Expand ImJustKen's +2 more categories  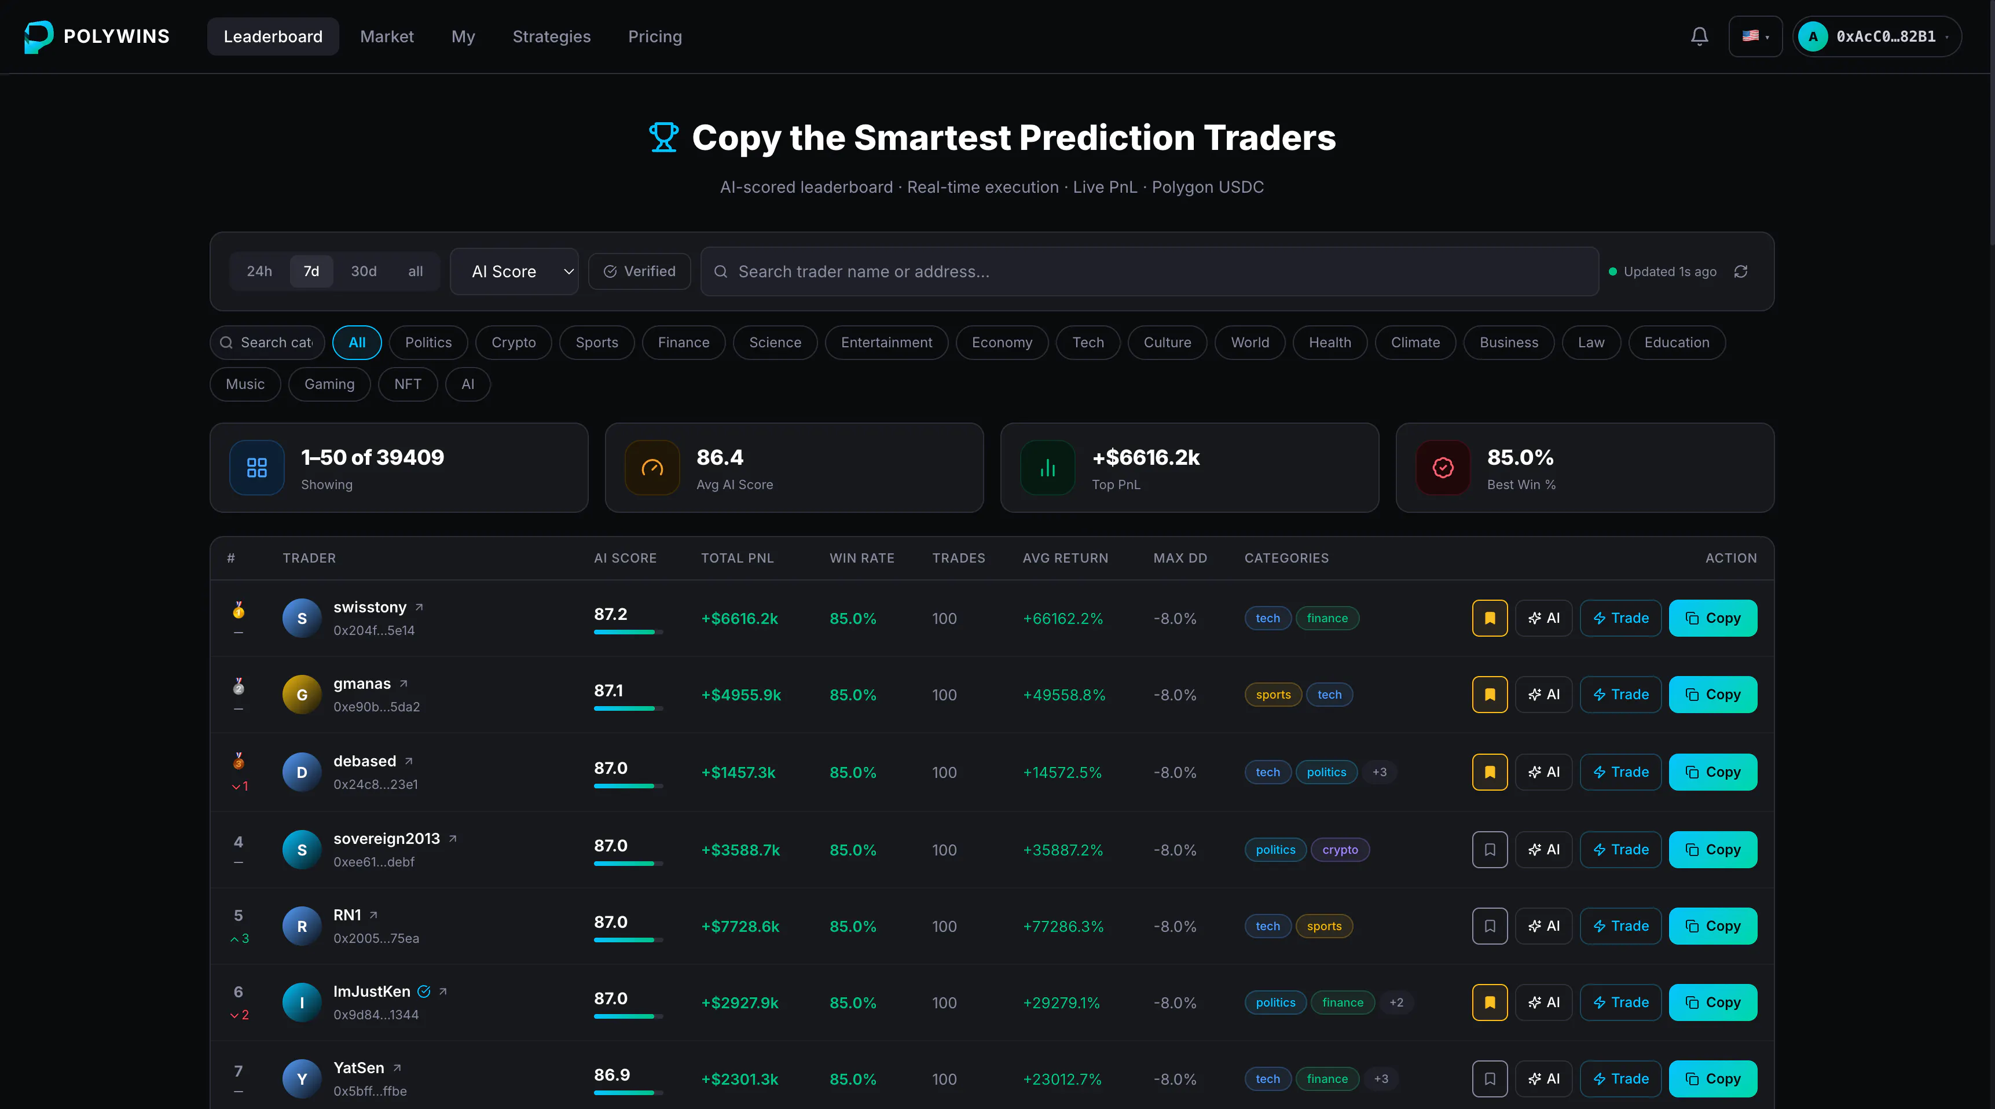[1396, 1003]
